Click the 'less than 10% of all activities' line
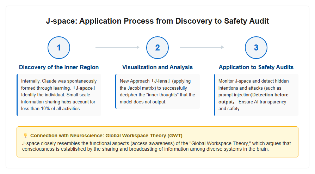Image resolution: width=315 pixels, height=174 pixels. pyautogui.click(x=51, y=109)
